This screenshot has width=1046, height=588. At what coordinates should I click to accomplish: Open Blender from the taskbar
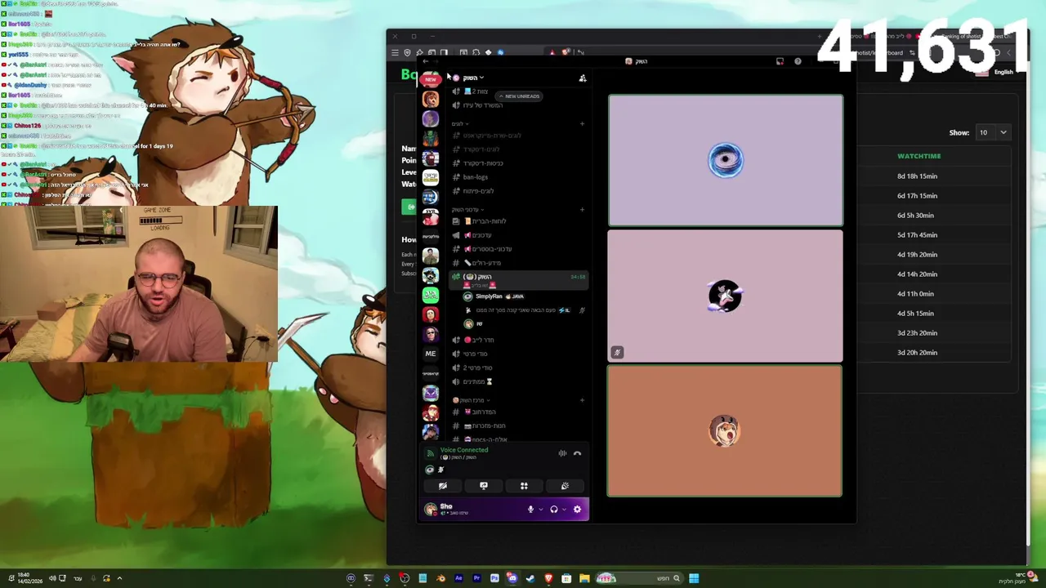pyautogui.click(x=440, y=578)
